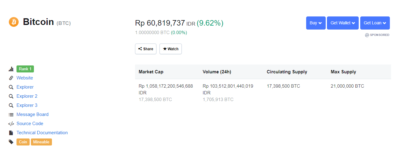Click the code brackets icon beside Source Code
The image size is (403, 154).
coord(11,124)
